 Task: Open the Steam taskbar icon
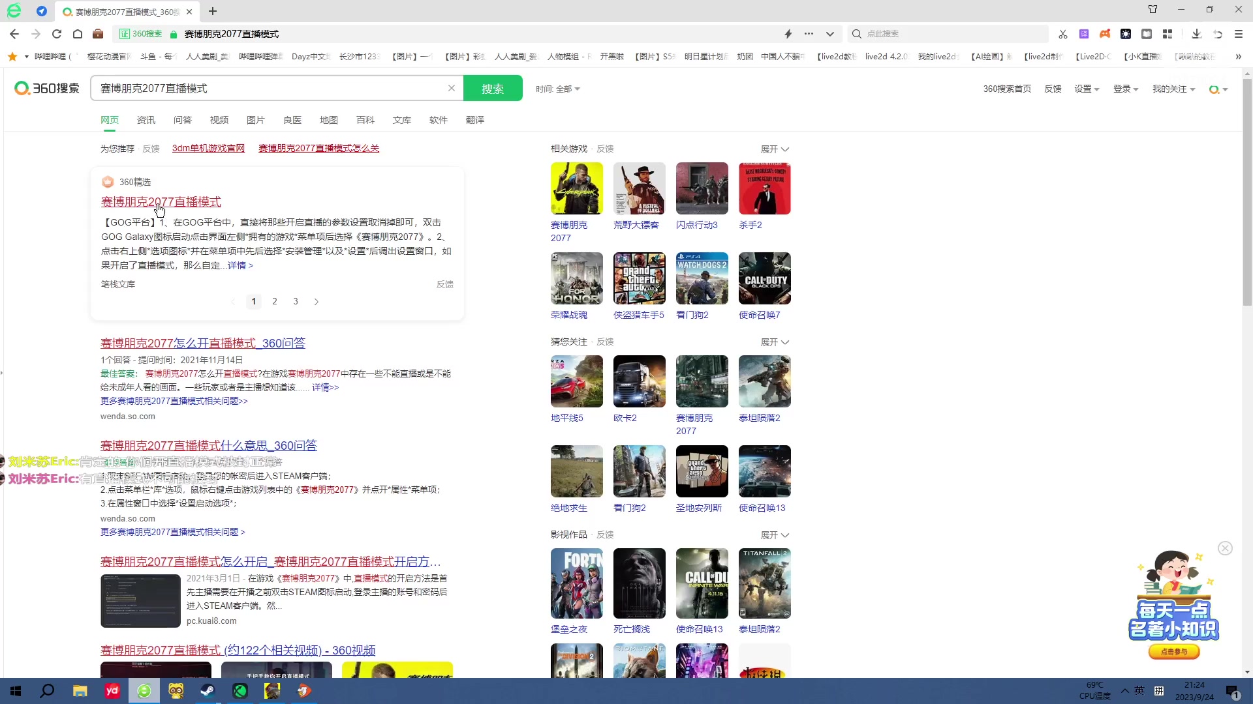[208, 691]
